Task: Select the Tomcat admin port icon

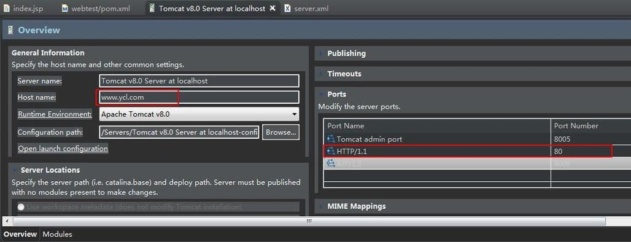Action: (x=331, y=139)
